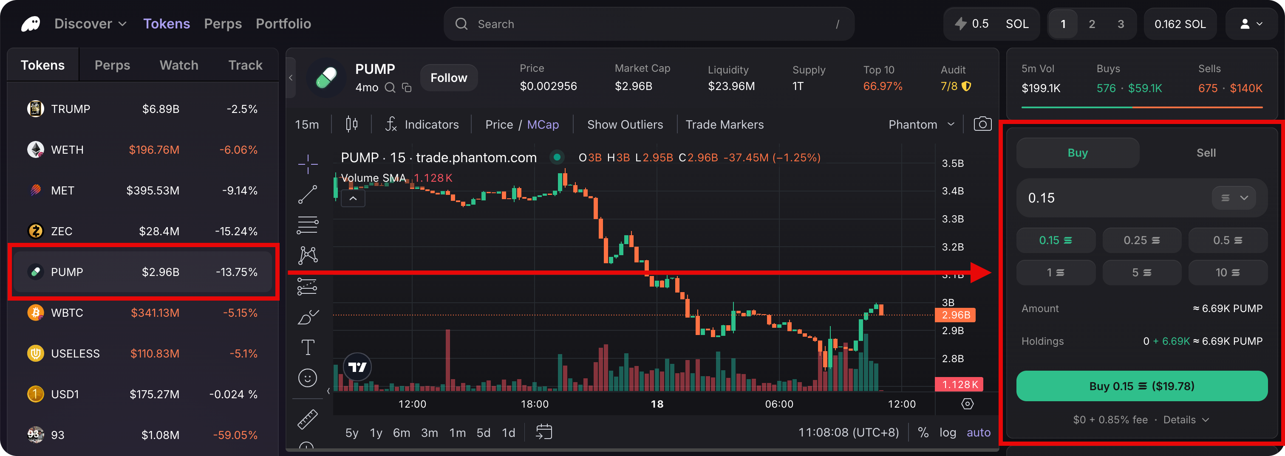The height and width of the screenshot is (456, 1285).
Task: Take a chart screenshot with the camera icon
Action: [982, 124]
